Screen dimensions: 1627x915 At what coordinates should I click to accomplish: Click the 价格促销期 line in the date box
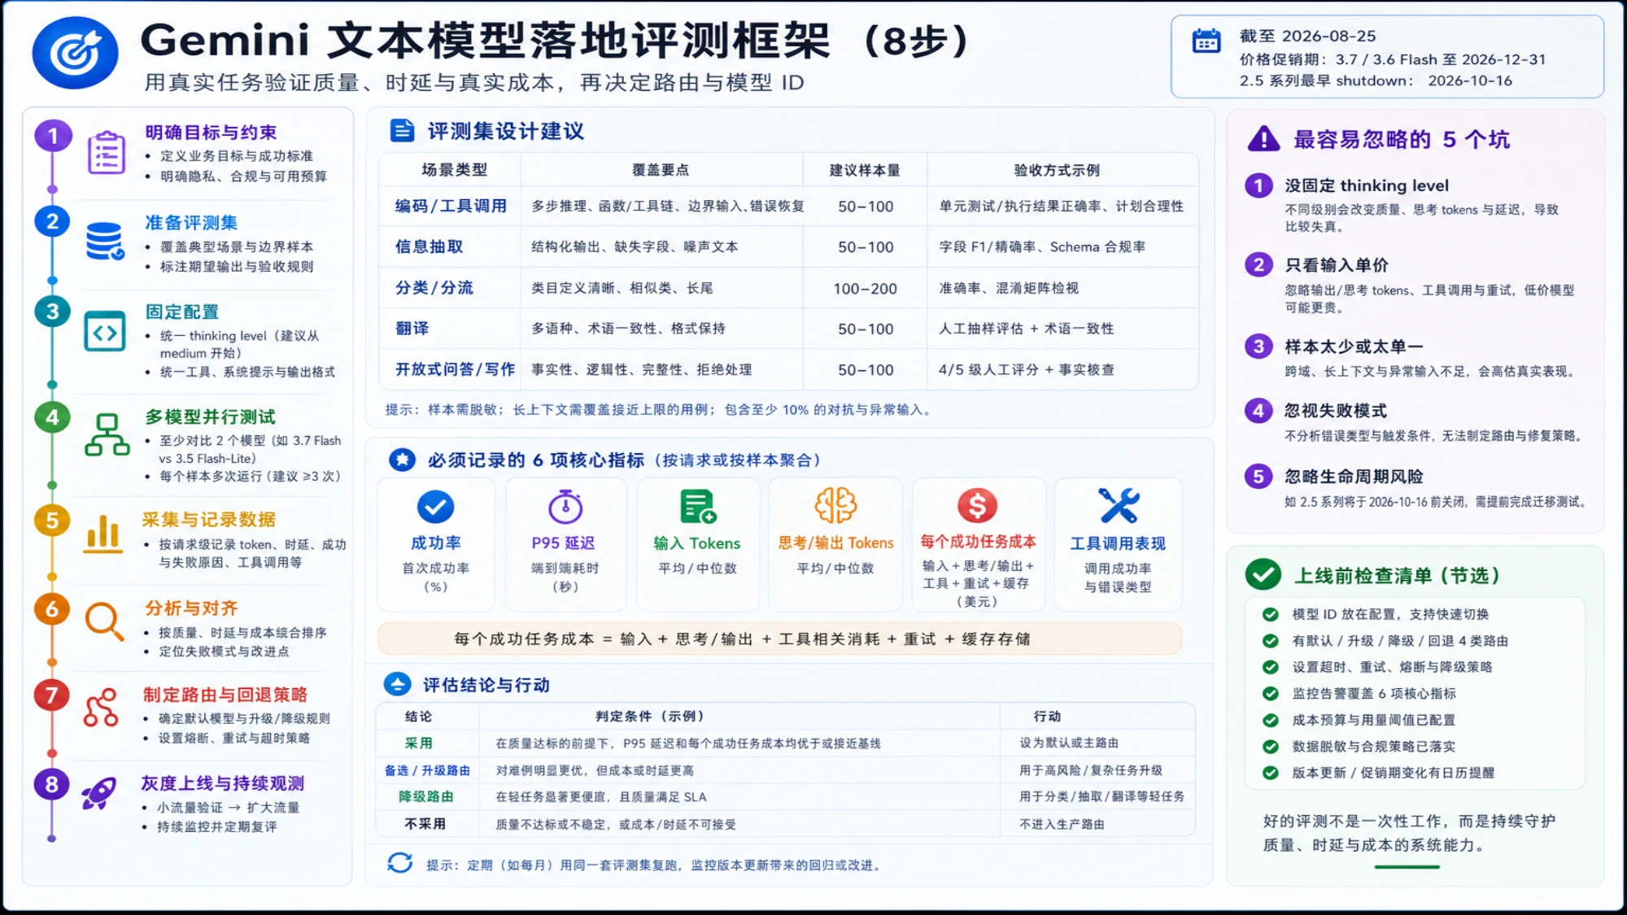pos(1393,59)
